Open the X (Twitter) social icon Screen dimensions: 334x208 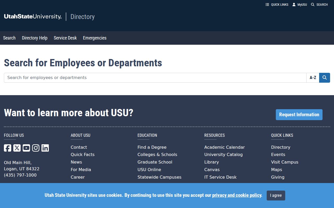pos(17,148)
